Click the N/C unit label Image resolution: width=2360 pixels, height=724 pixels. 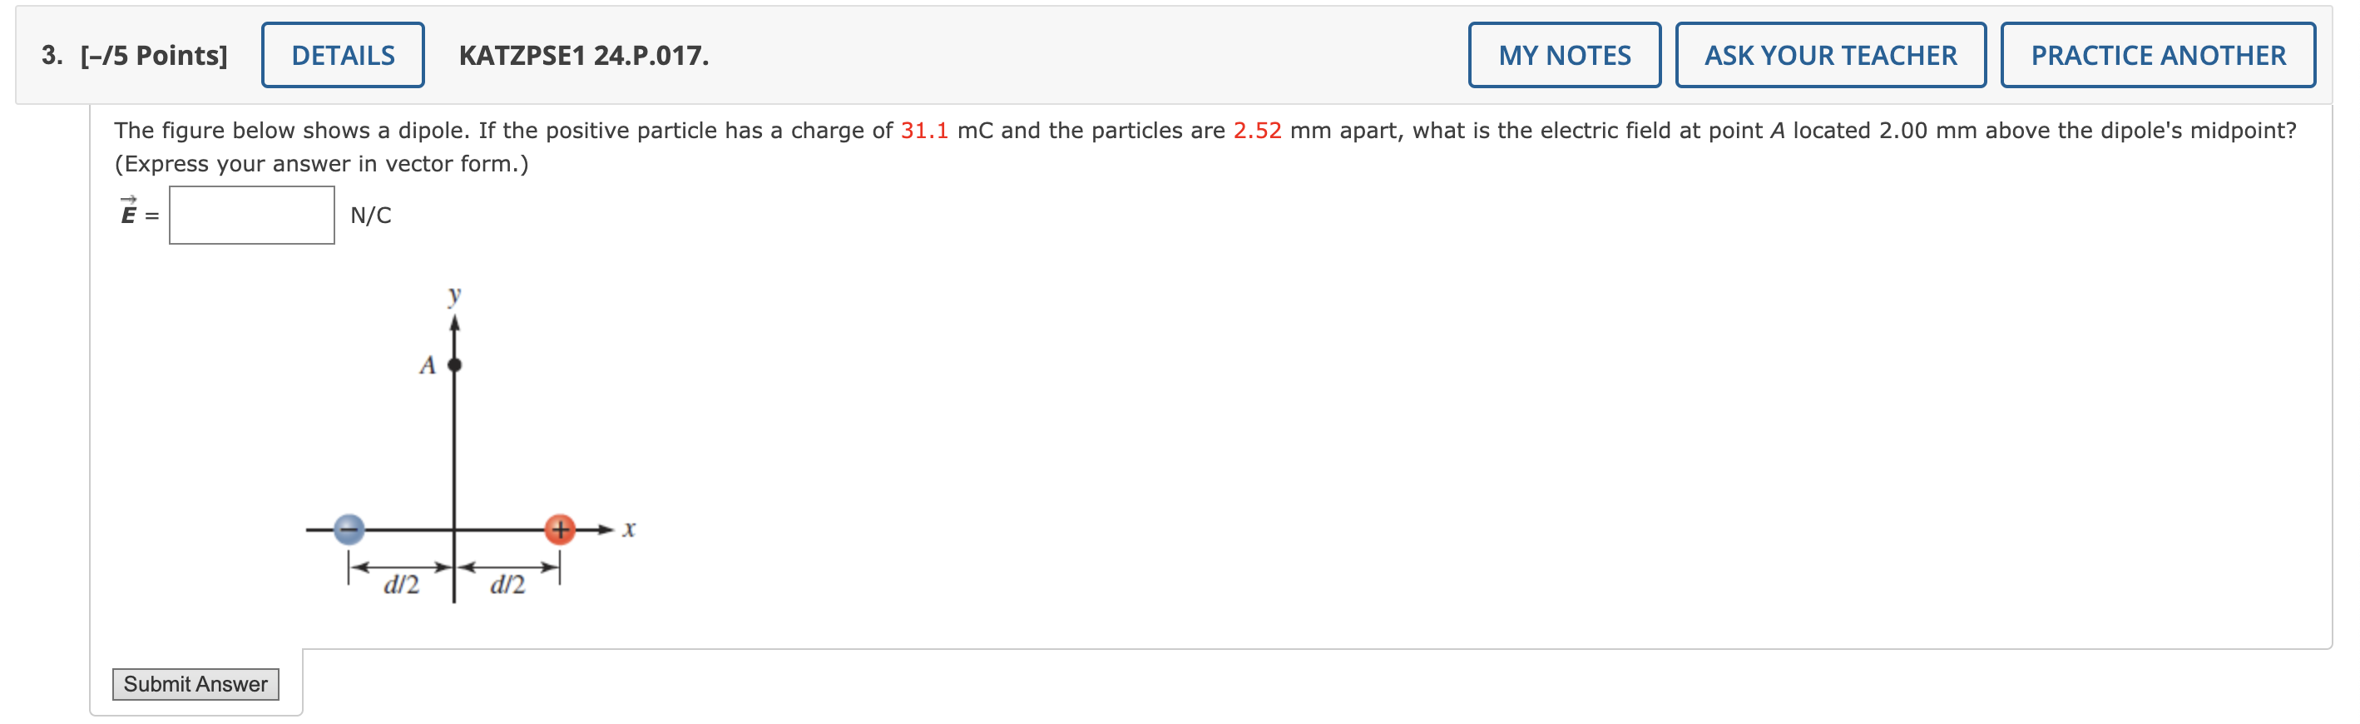coord(370,216)
